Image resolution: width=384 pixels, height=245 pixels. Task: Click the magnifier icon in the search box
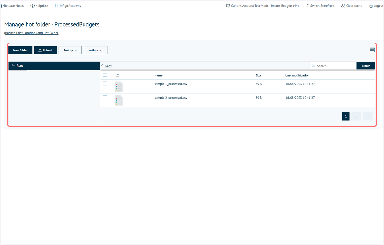coord(313,66)
